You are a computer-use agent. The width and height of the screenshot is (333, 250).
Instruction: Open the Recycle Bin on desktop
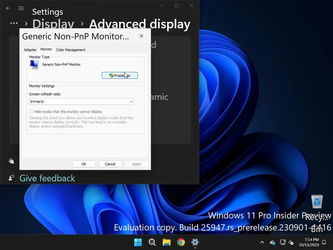(317, 201)
